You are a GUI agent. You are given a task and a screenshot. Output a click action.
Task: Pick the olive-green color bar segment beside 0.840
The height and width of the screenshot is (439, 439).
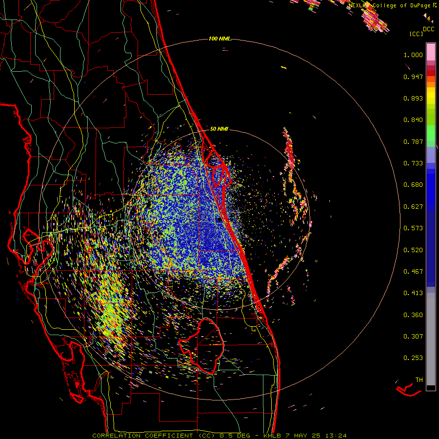(431, 117)
